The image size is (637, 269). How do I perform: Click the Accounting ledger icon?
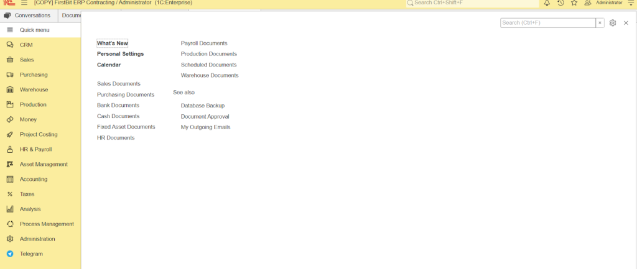click(x=10, y=180)
